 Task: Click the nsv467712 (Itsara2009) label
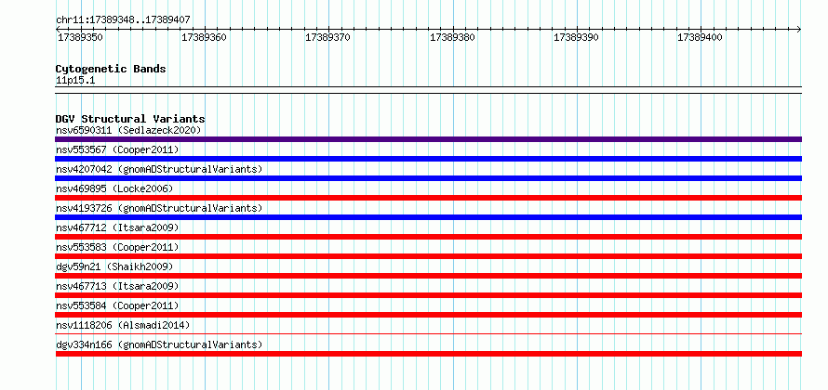pos(117,227)
